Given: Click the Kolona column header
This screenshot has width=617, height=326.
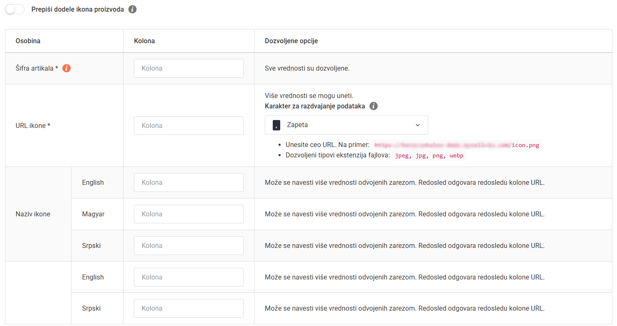Looking at the screenshot, I should (144, 41).
